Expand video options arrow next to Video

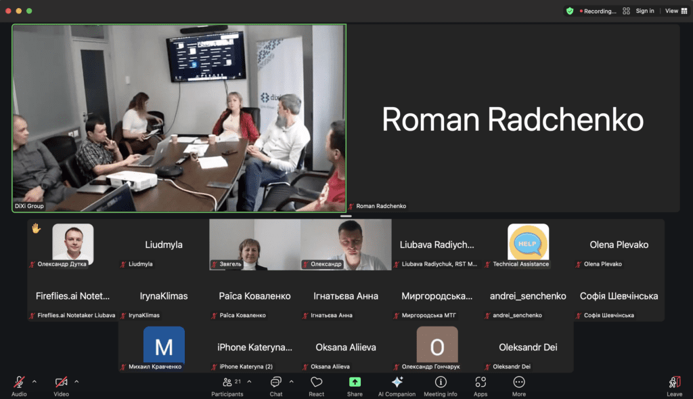click(x=76, y=381)
